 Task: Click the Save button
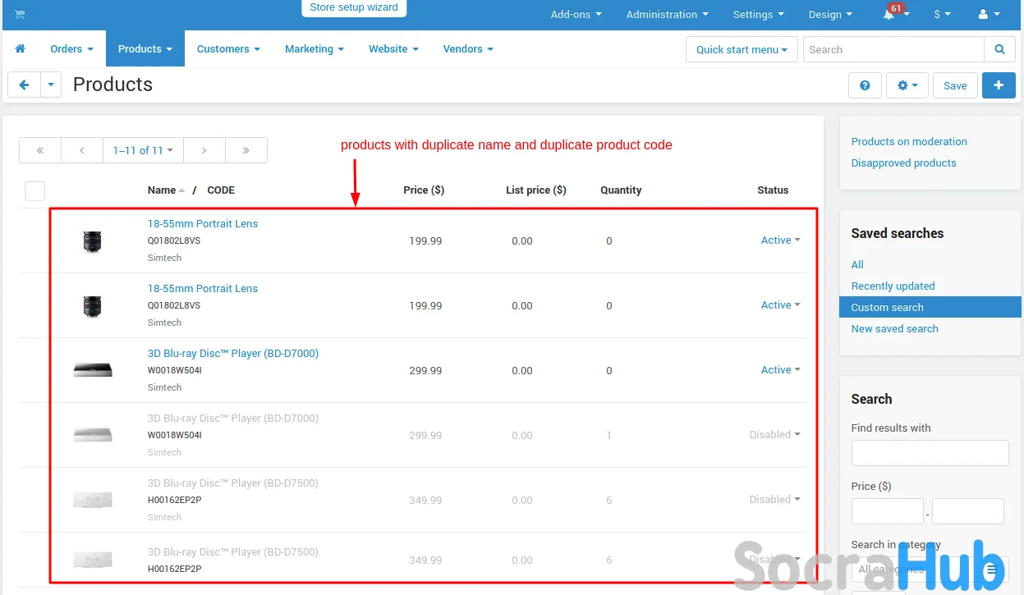955,85
